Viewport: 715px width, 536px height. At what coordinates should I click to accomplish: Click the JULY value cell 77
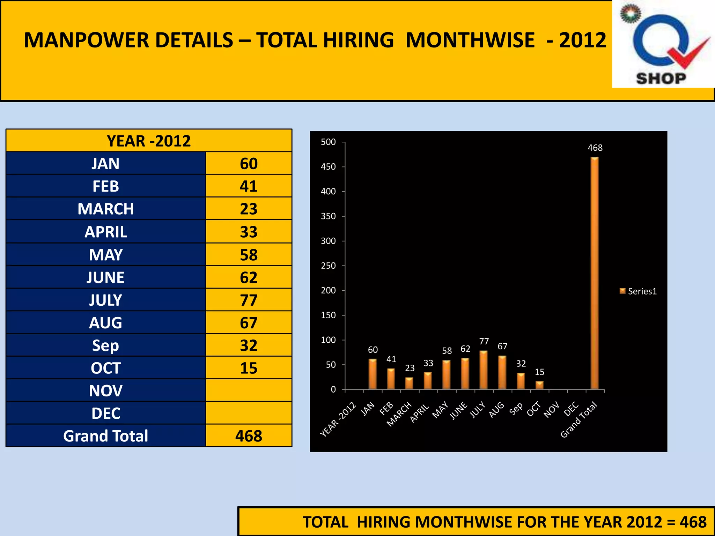[249, 300]
